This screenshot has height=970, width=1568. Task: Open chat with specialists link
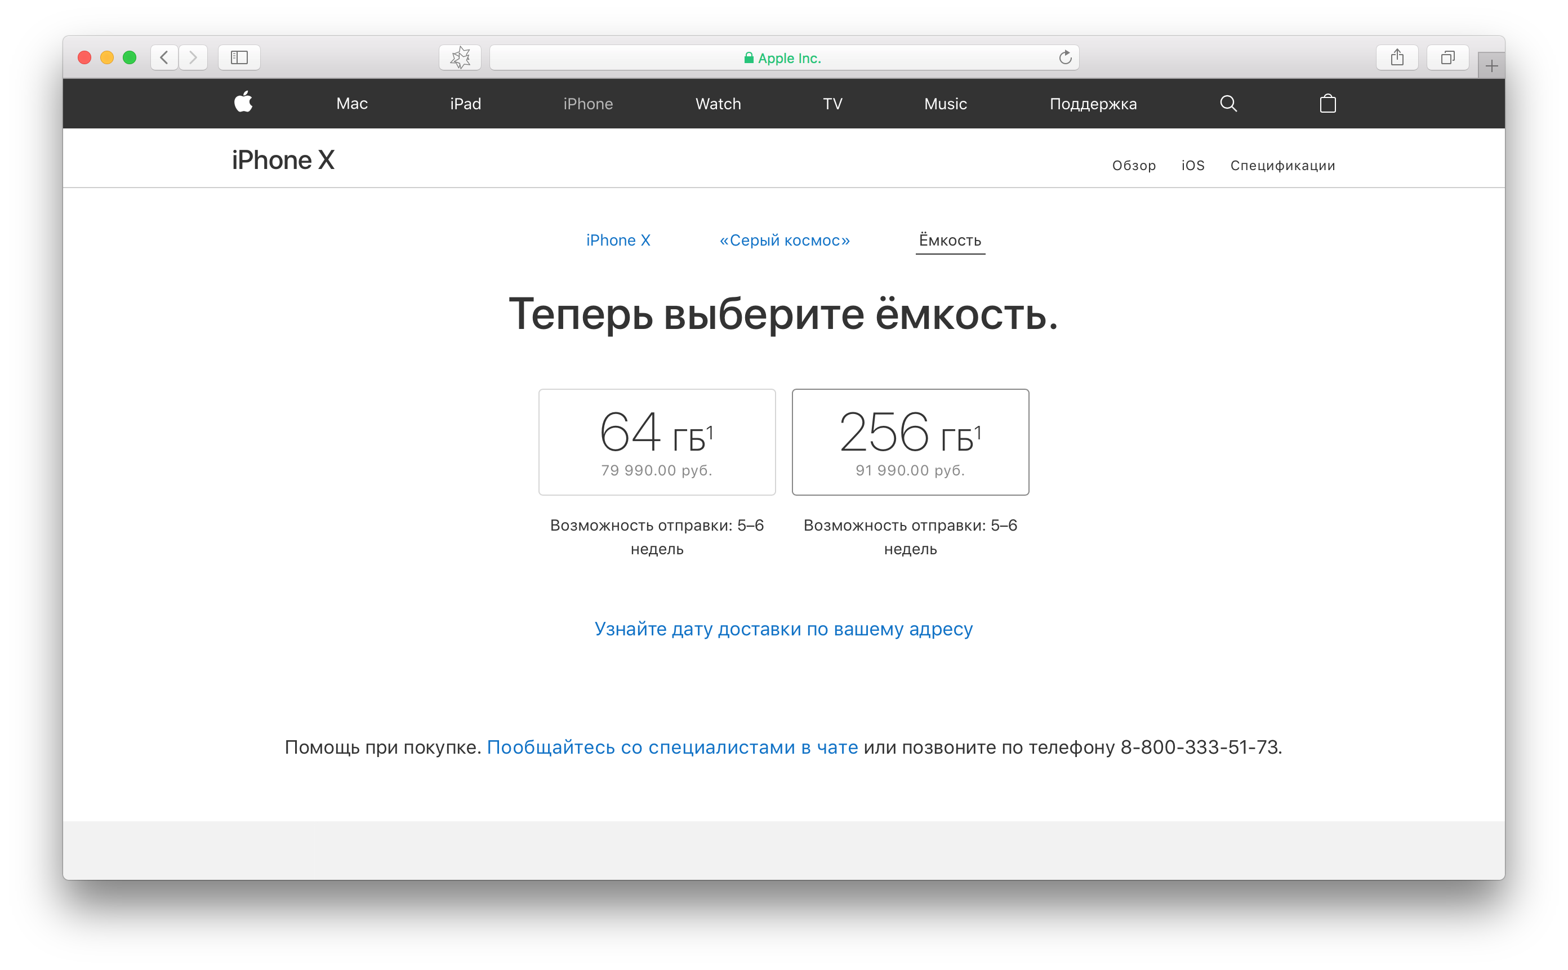672,747
